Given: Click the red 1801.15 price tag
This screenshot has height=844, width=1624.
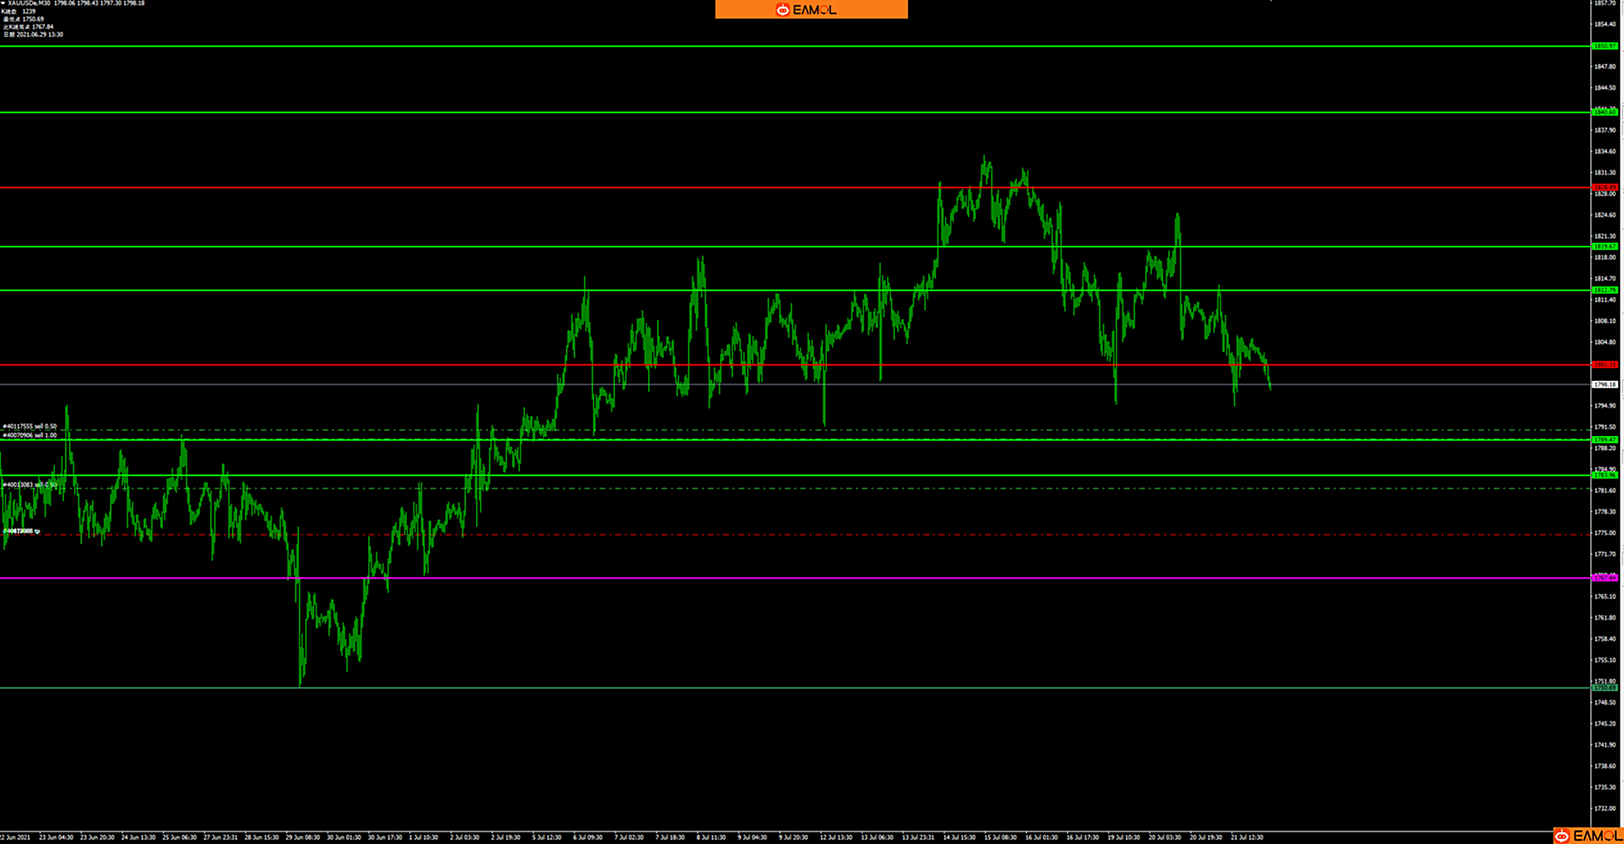Looking at the screenshot, I should tap(1604, 365).
